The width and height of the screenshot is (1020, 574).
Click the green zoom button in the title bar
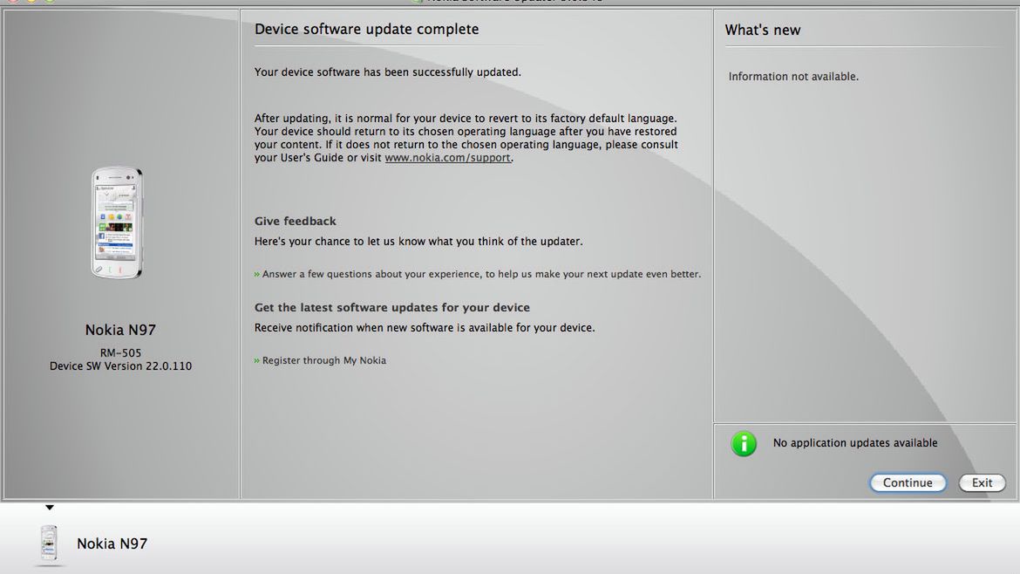[x=49, y=3]
